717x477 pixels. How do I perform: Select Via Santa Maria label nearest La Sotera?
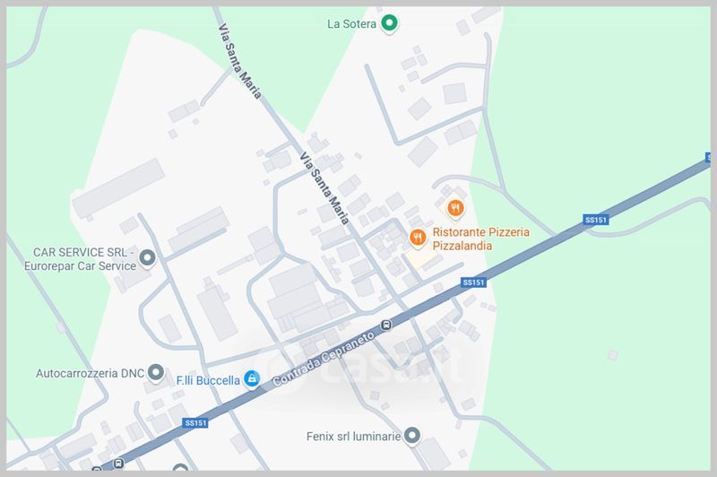click(239, 61)
